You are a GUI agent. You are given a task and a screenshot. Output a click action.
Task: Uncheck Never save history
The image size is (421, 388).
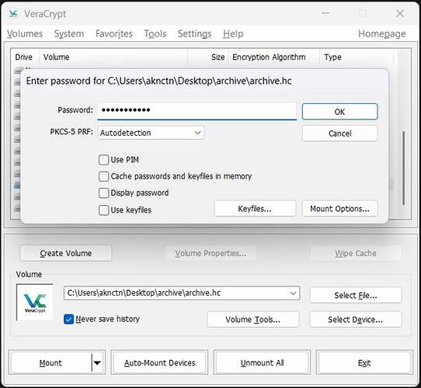click(x=68, y=319)
